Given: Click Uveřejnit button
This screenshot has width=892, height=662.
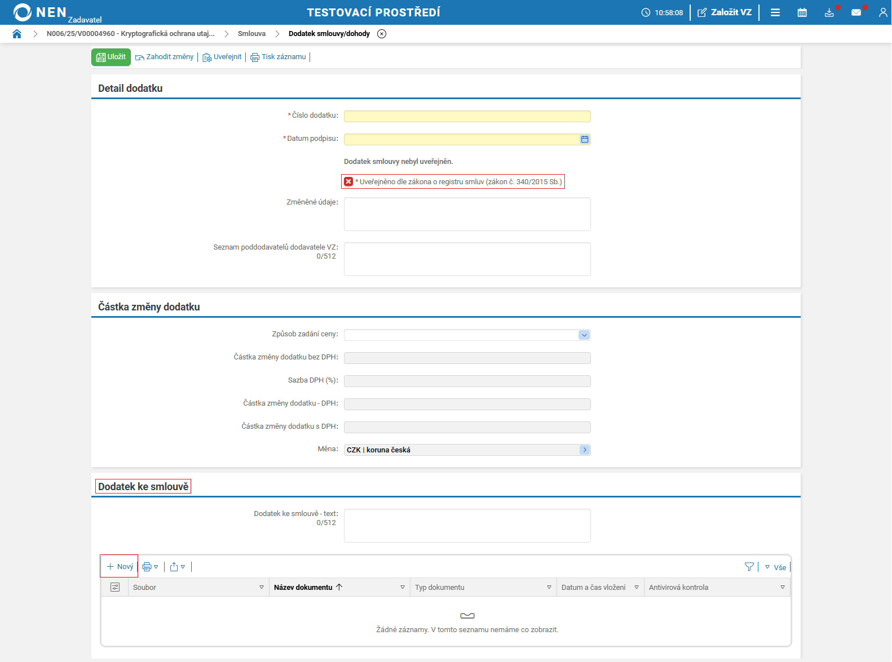Looking at the screenshot, I should 222,57.
